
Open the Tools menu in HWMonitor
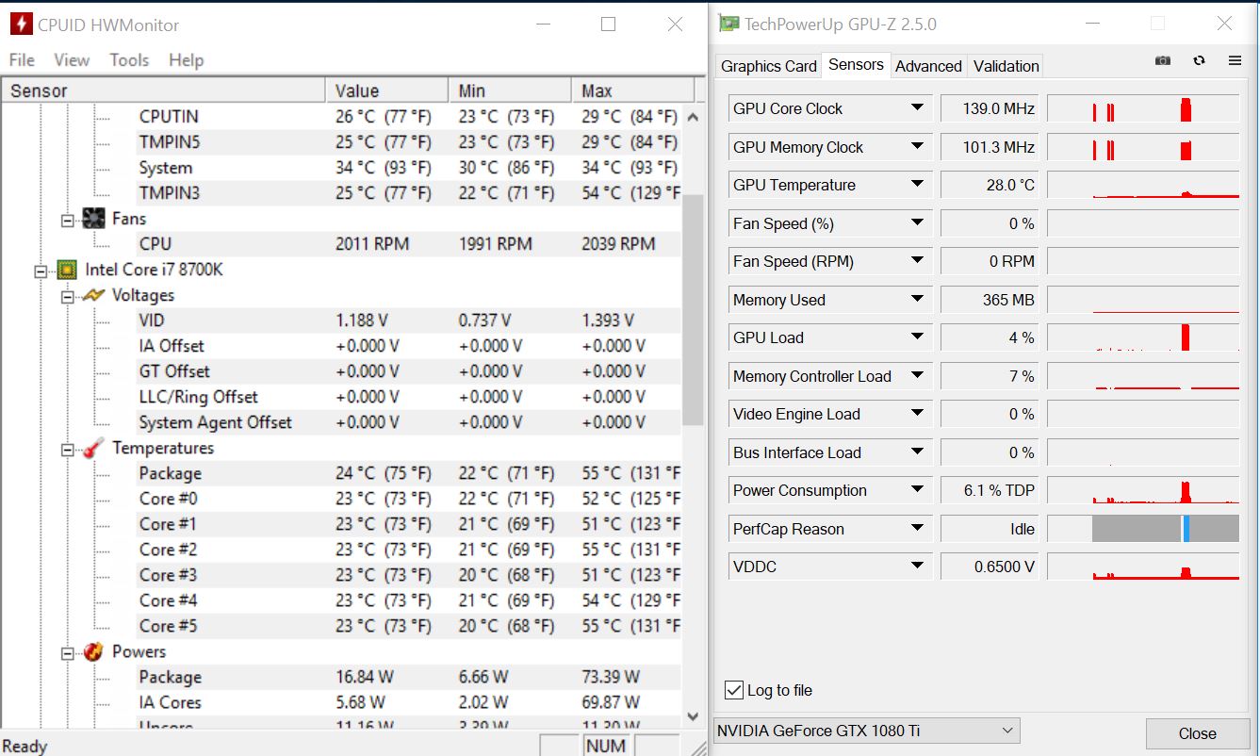(x=129, y=59)
